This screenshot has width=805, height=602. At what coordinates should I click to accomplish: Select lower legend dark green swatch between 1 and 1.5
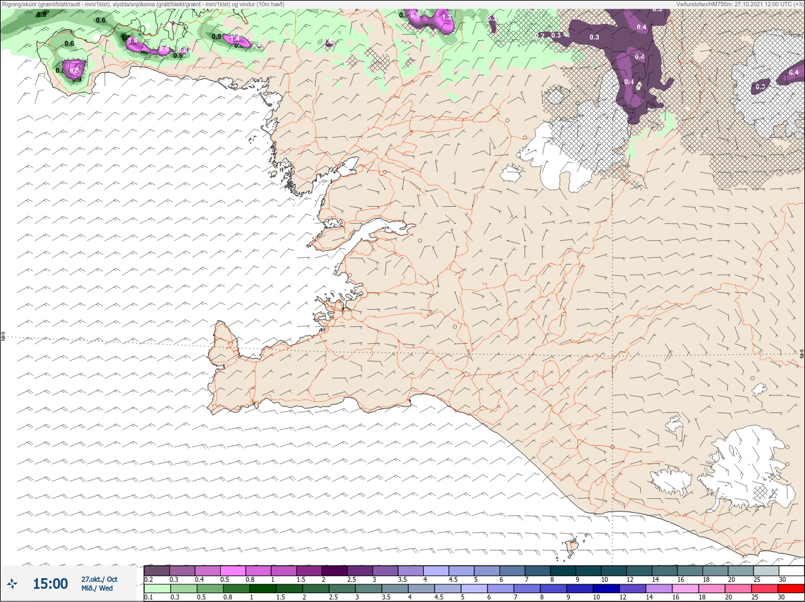(262, 589)
